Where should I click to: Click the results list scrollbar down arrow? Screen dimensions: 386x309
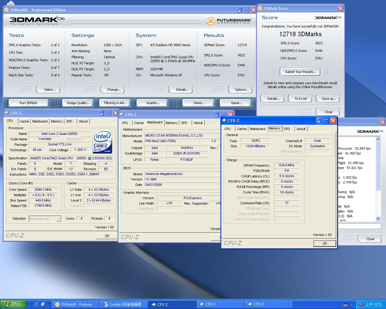[378, 218]
